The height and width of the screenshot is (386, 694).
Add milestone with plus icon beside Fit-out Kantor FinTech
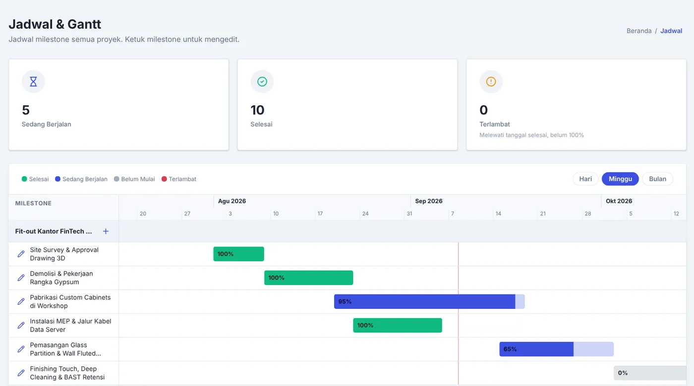[x=106, y=231]
